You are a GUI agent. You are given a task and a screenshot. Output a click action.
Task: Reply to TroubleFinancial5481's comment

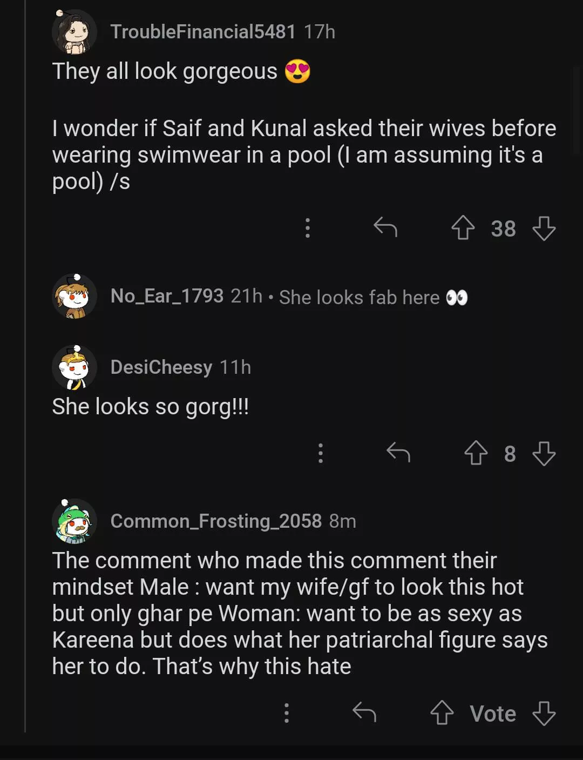point(385,227)
